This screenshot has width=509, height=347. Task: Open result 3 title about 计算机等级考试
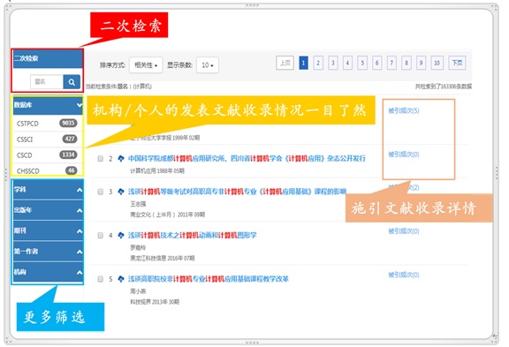(x=237, y=192)
